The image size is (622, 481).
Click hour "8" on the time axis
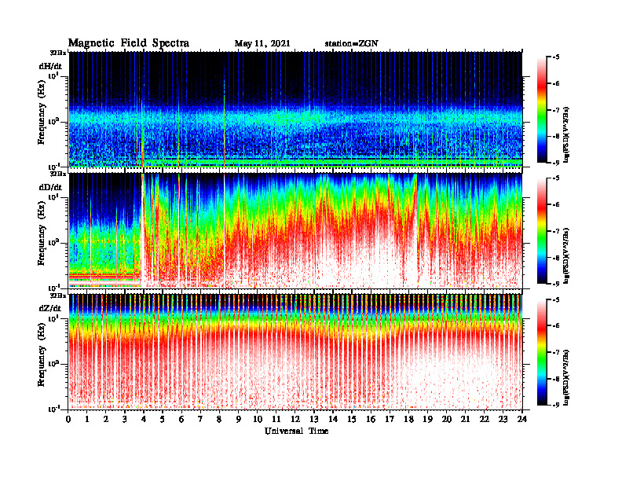point(219,420)
